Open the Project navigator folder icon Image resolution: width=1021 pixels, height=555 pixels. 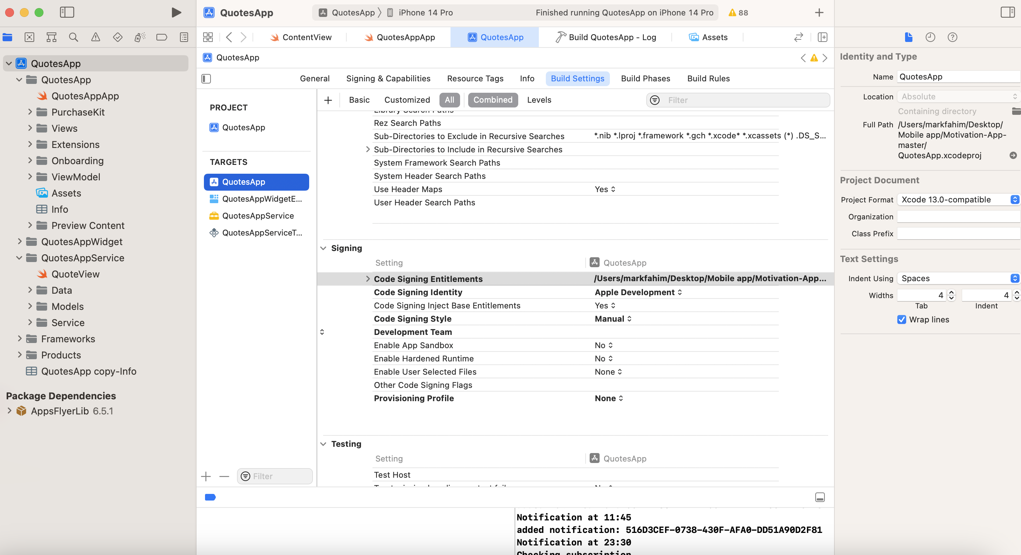point(7,37)
